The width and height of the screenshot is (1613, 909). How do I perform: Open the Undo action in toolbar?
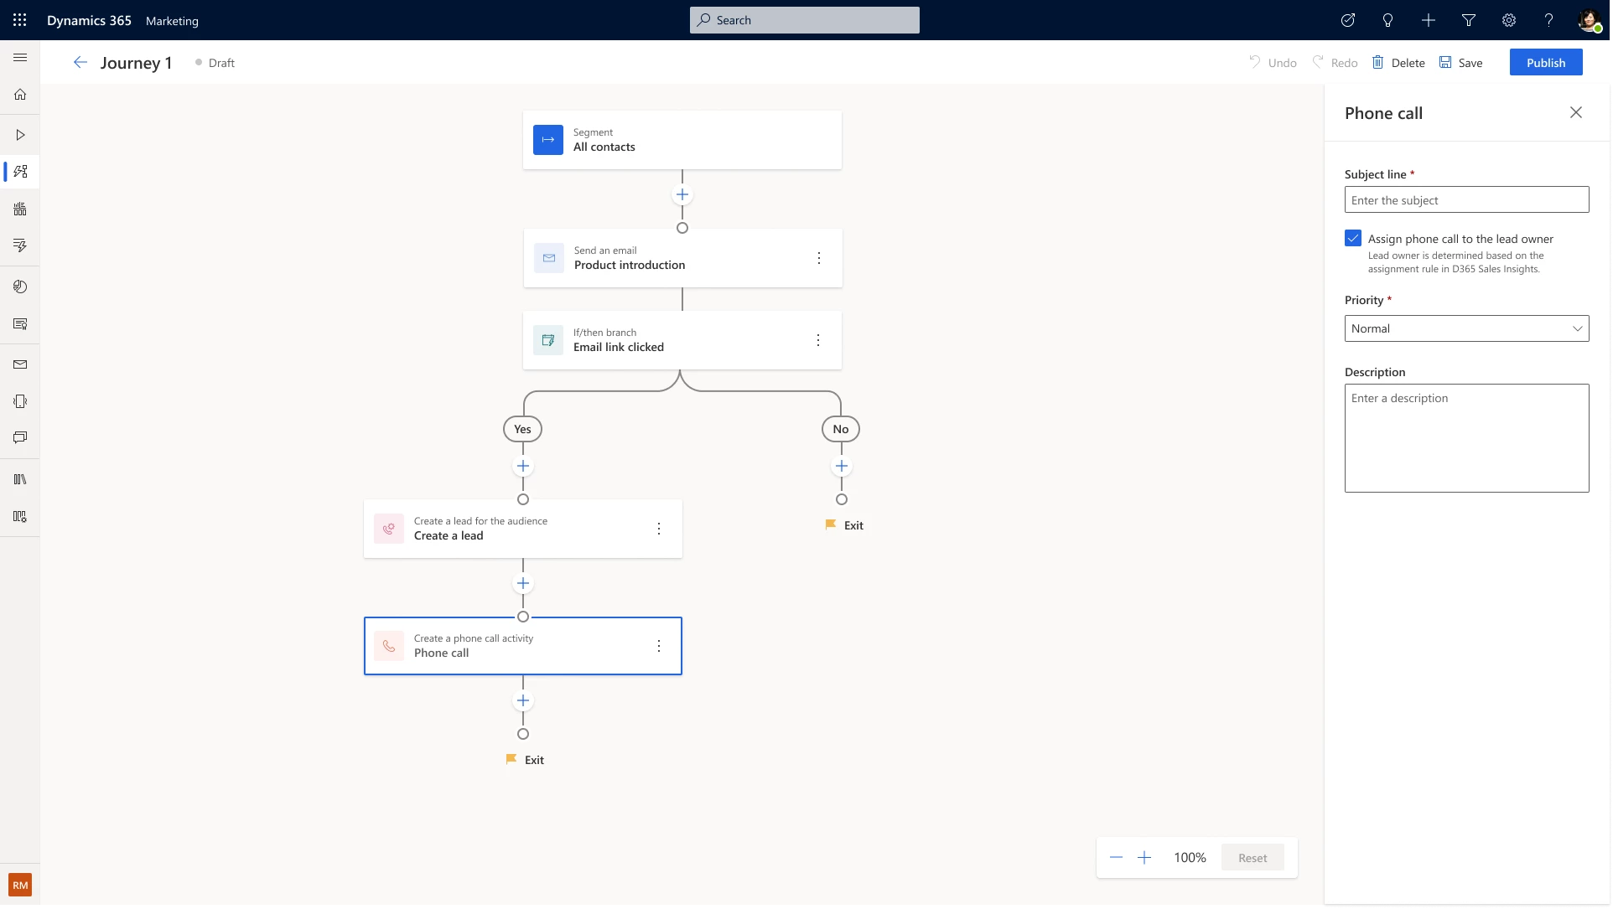1272,62
